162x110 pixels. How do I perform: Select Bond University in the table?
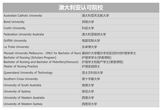[14, 22]
